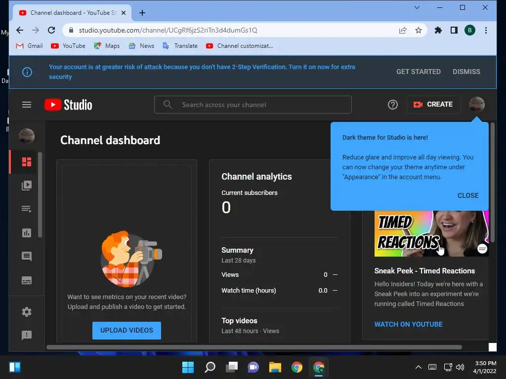Viewport: 506px width, 379px height.
Task: Open the Chrome extensions puzzle icon
Action: [x=438, y=30]
